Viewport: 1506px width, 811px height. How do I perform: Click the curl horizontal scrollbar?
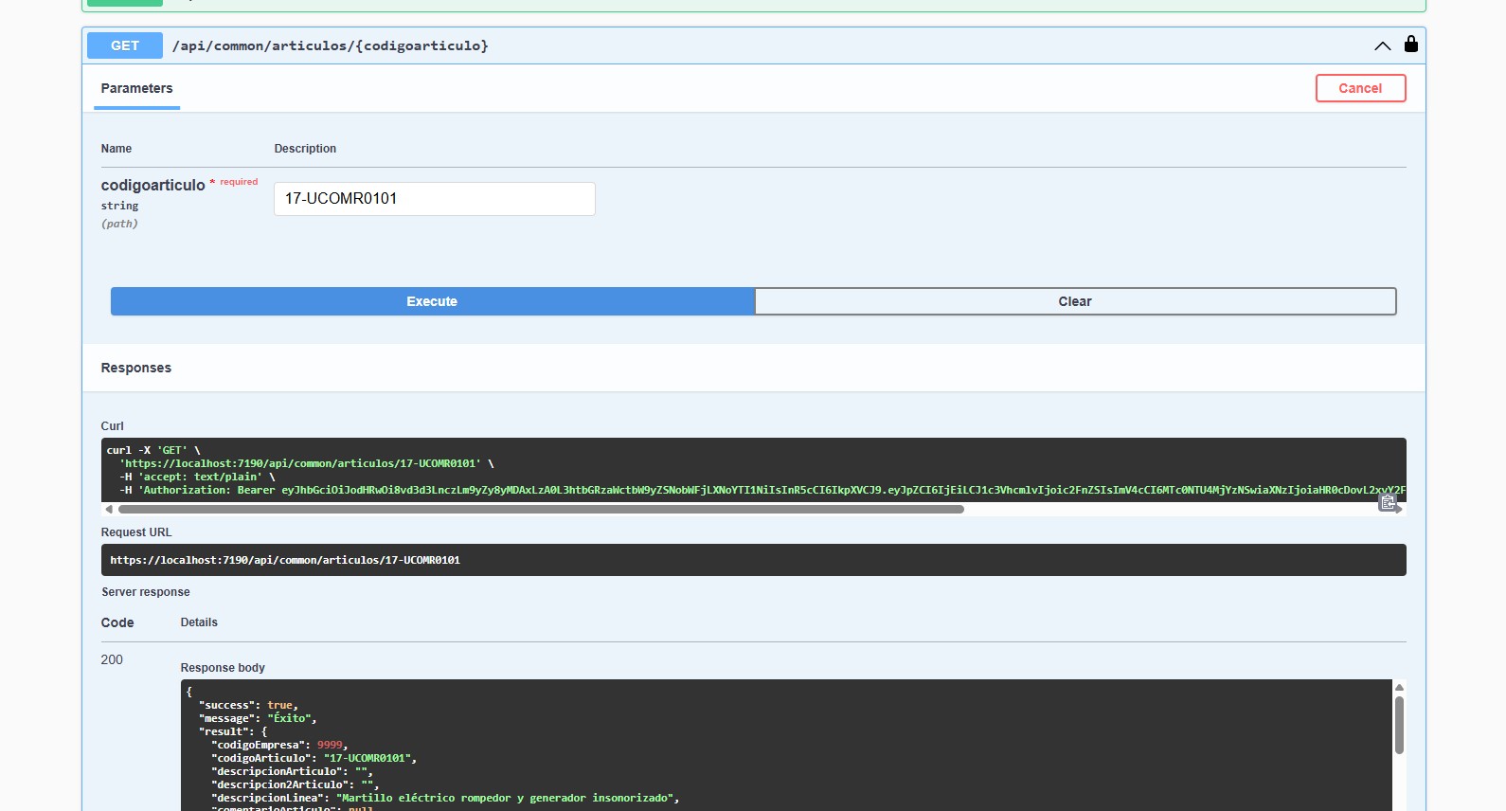541,510
